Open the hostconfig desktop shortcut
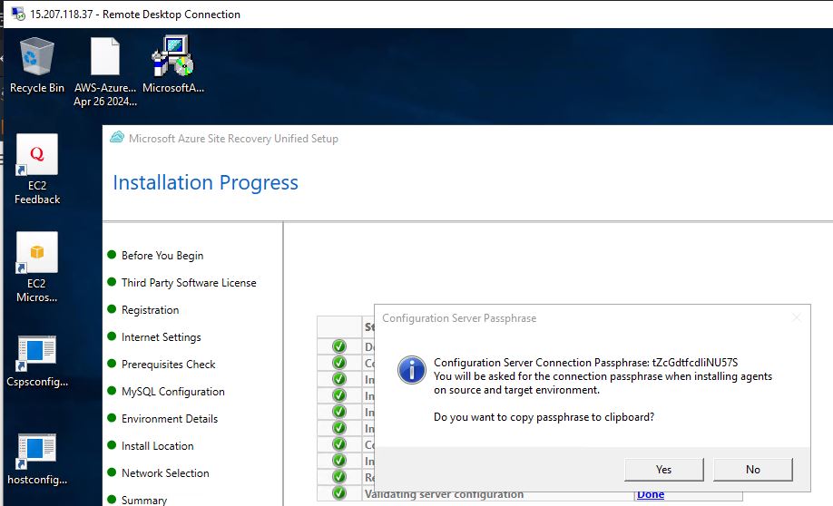 pos(37,450)
